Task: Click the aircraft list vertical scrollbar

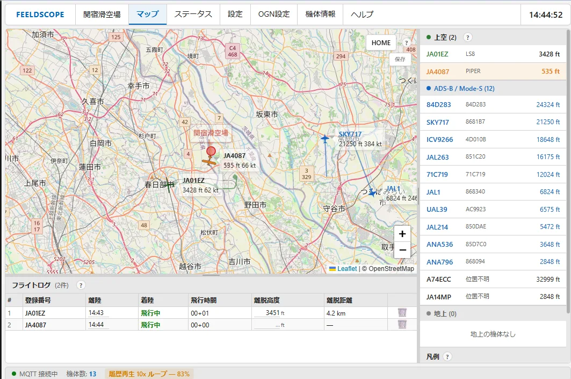Action: (x=568, y=171)
